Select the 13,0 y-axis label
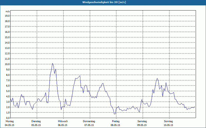The image size is (206, 128). (x=7, y=48)
